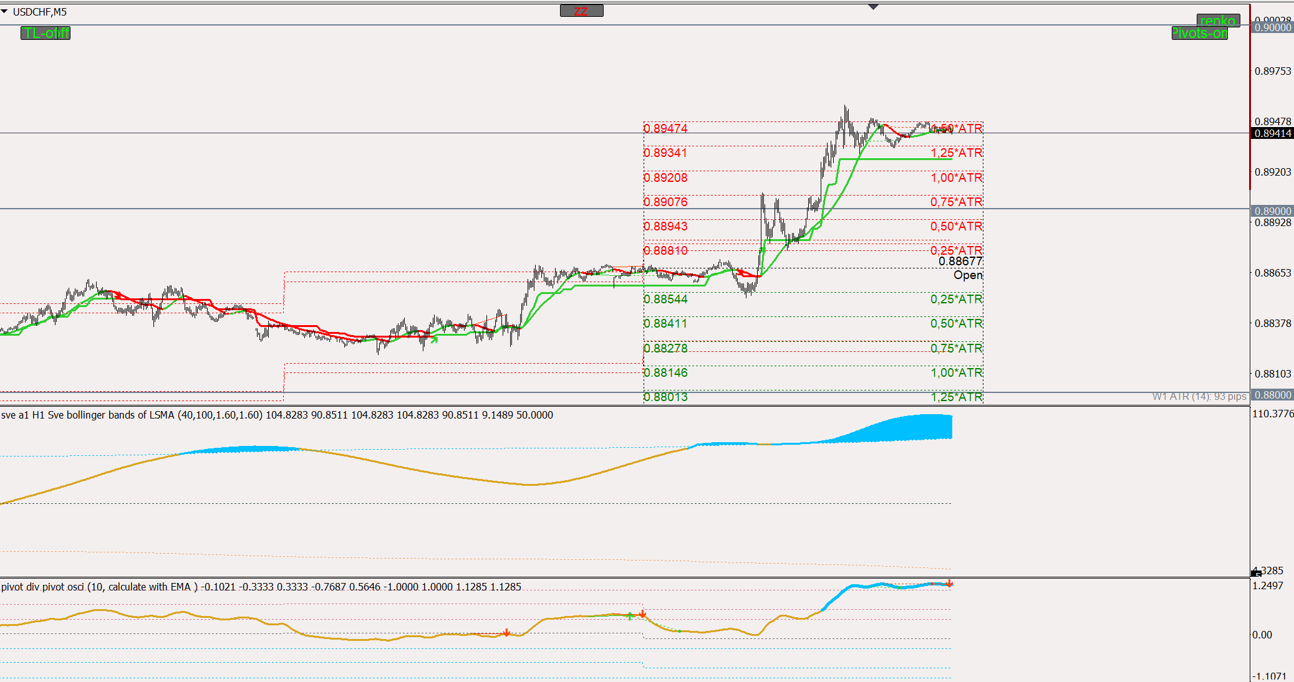Click the W1 ATR (14) 93 pips label
Screen dimensions: 1294x682
tap(1199, 397)
